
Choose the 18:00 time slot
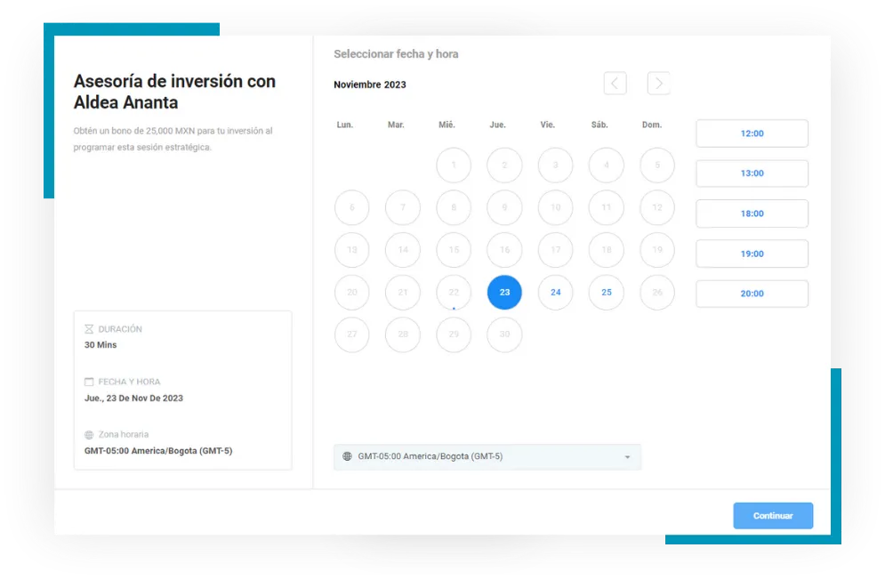(752, 213)
